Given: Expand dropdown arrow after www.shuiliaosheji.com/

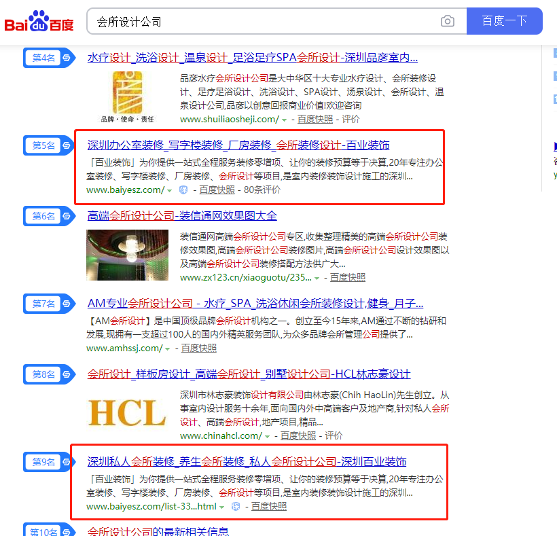Looking at the screenshot, I should click(x=284, y=120).
